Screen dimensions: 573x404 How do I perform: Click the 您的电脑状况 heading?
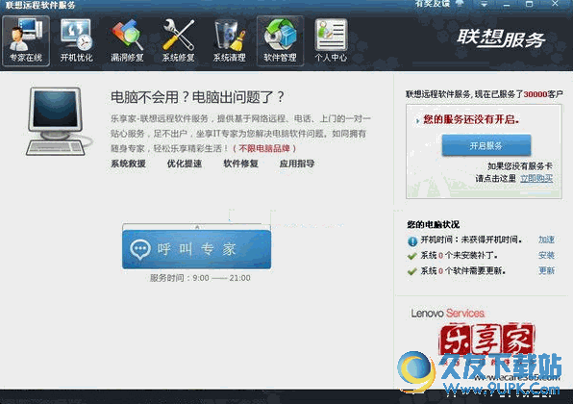pyautogui.click(x=433, y=224)
